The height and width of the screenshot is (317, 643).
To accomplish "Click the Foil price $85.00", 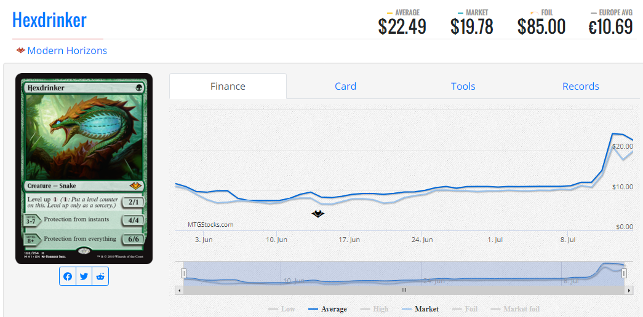I will click(541, 27).
